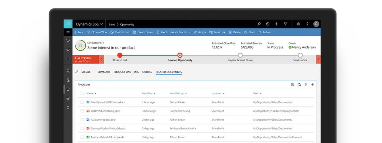The width and height of the screenshot is (382, 143).
Task: Select the Prepare & Send Quote stage marker
Action: click(x=240, y=55)
